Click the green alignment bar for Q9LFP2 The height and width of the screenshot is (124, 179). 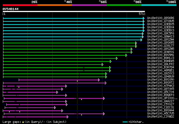click(53, 65)
